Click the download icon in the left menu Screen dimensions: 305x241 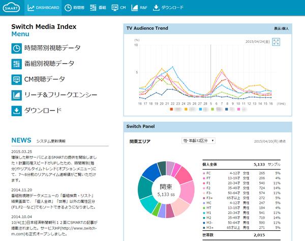pos(17,111)
